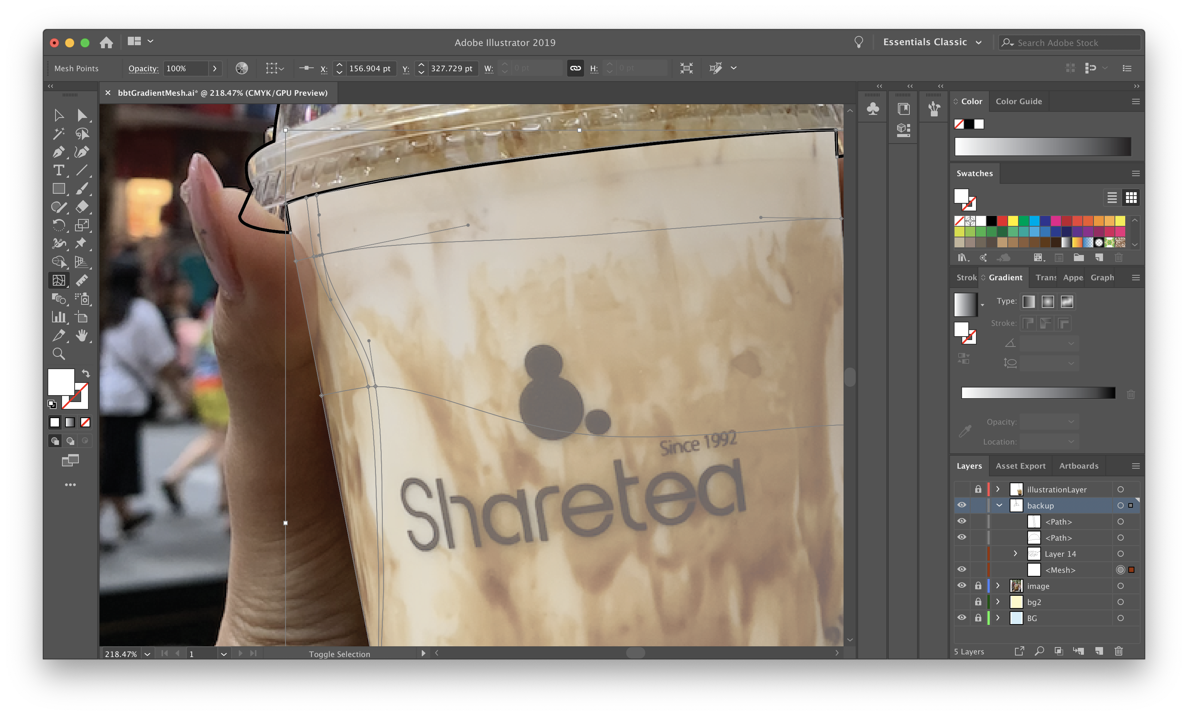Select the Paintbrush tool
The image size is (1188, 716).
click(82, 189)
